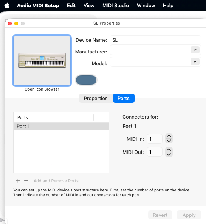This screenshot has width=206, height=224.
Task: Decrease MIDI Out connector count
Action: [169, 154]
